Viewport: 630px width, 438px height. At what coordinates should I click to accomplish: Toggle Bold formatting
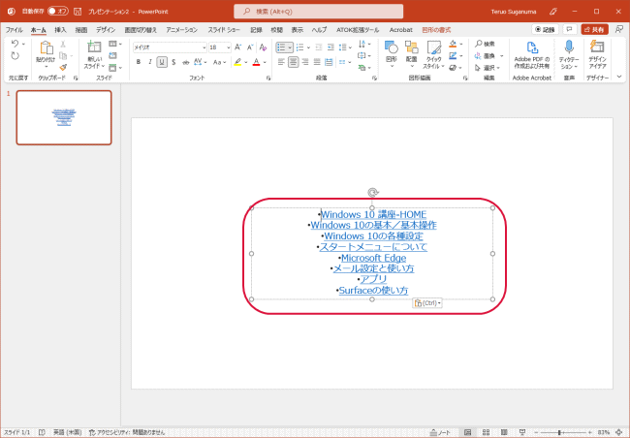pos(139,62)
